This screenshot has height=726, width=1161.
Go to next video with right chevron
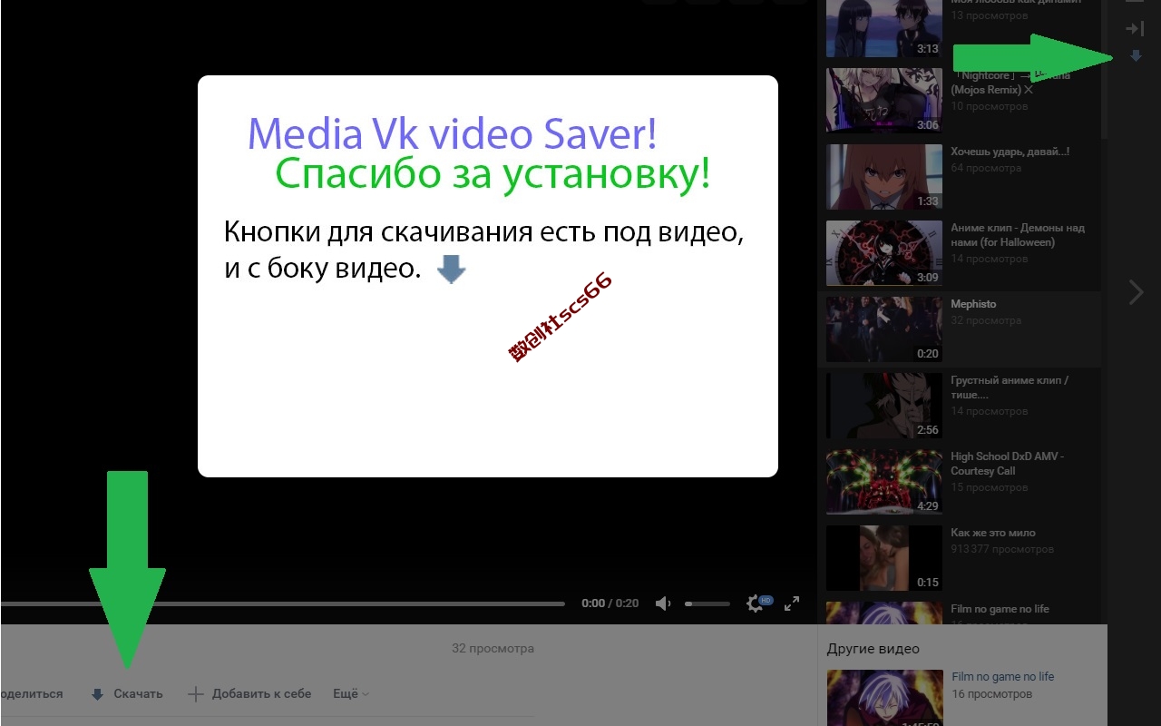coord(1136,292)
